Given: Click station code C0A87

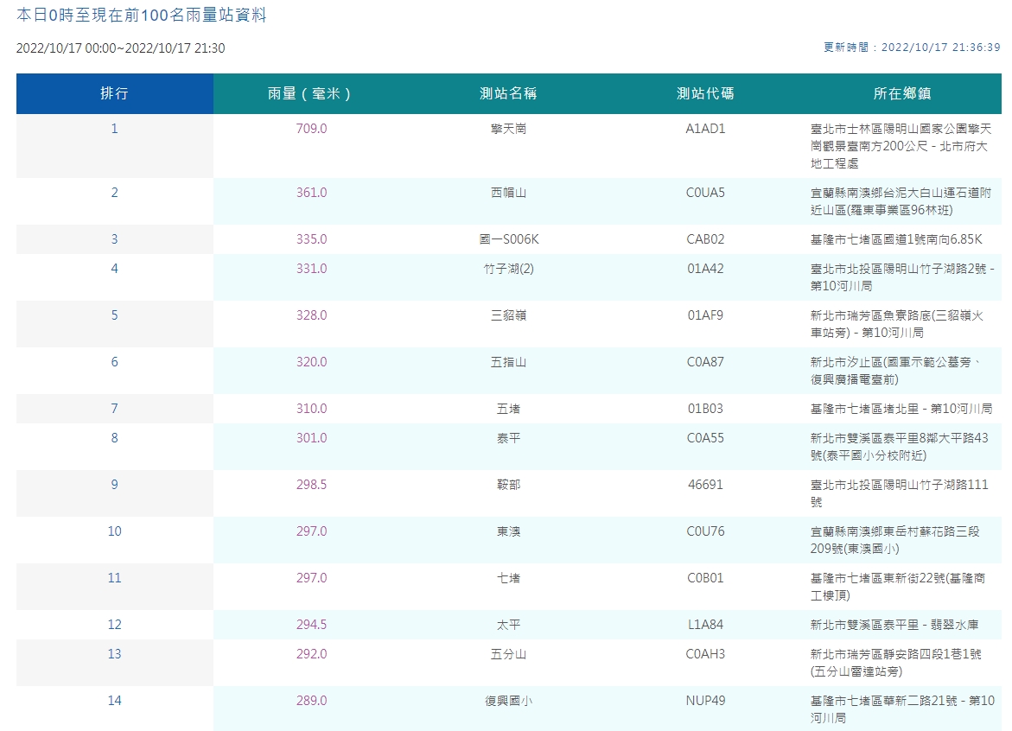Looking at the screenshot, I should pyautogui.click(x=705, y=362).
